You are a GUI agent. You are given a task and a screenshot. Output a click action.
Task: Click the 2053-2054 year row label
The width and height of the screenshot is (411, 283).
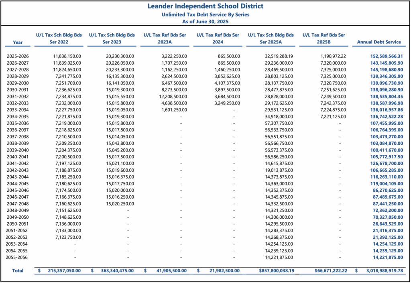tap(16, 244)
